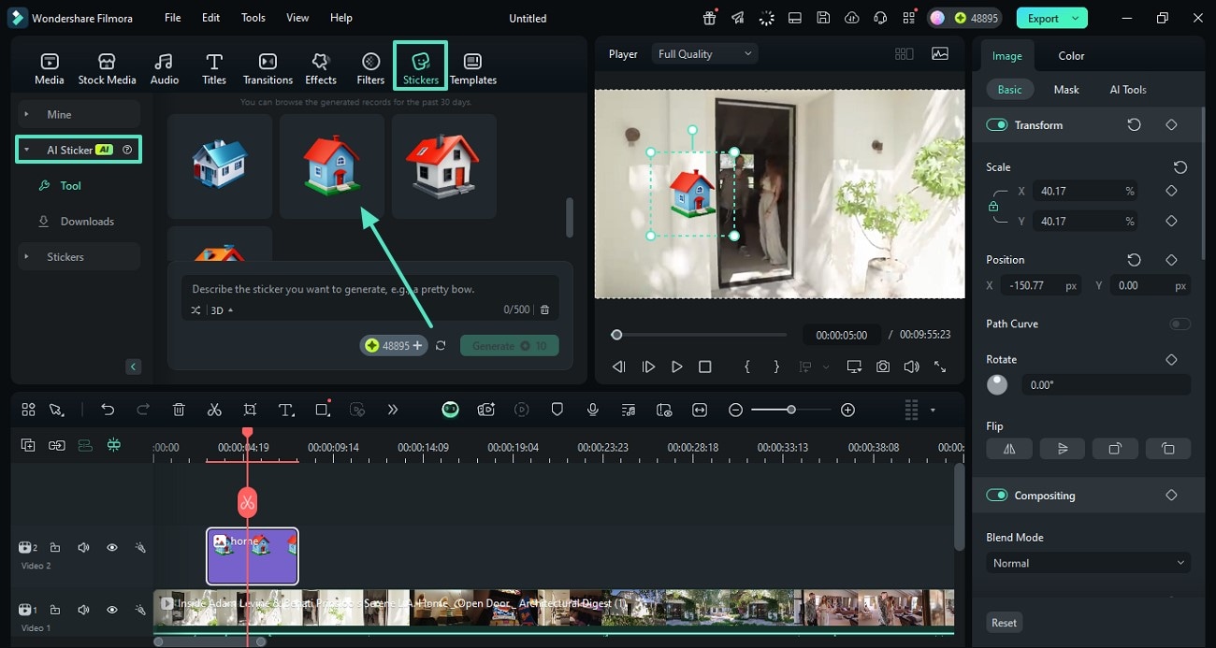Select the crop tool in timeline toolbar
Image resolution: width=1216 pixels, height=648 pixels.
[x=250, y=410]
